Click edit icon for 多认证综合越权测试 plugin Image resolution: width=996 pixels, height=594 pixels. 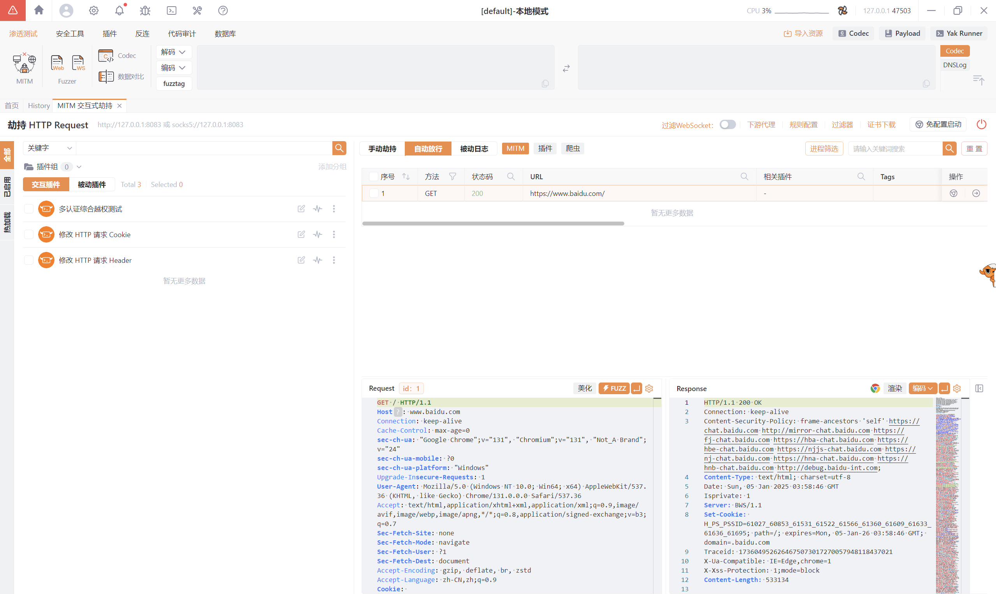point(301,208)
